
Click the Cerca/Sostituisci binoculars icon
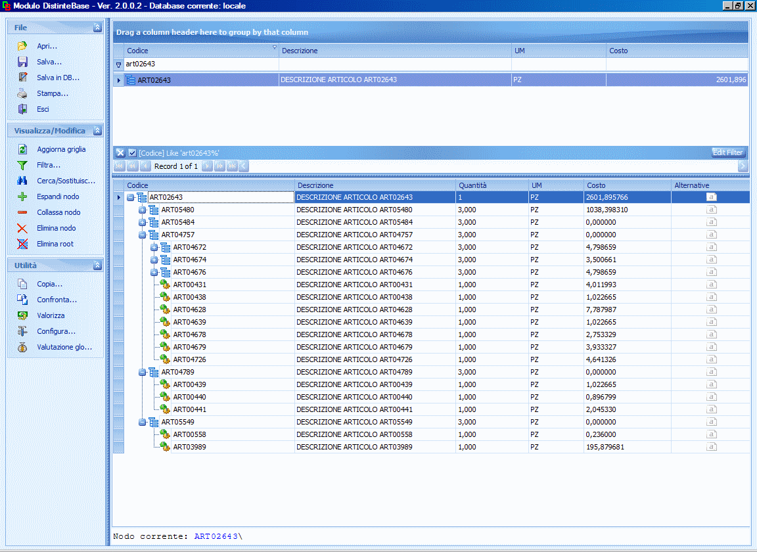(x=22, y=181)
